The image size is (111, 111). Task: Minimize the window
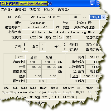tap(92, 3)
